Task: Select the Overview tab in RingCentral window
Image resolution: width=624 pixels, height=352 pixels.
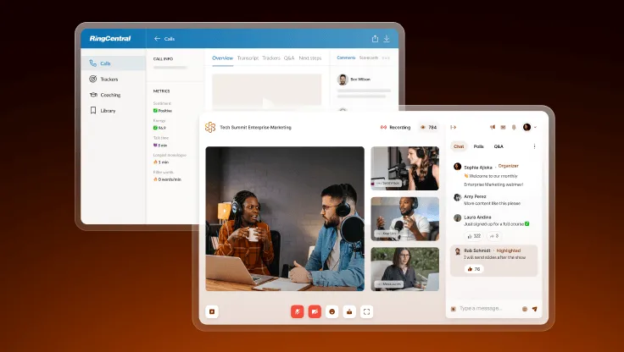Action: (x=222, y=58)
